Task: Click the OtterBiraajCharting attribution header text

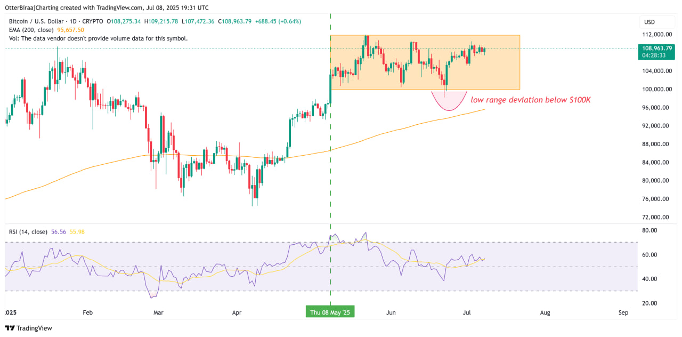Action: point(107,7)
